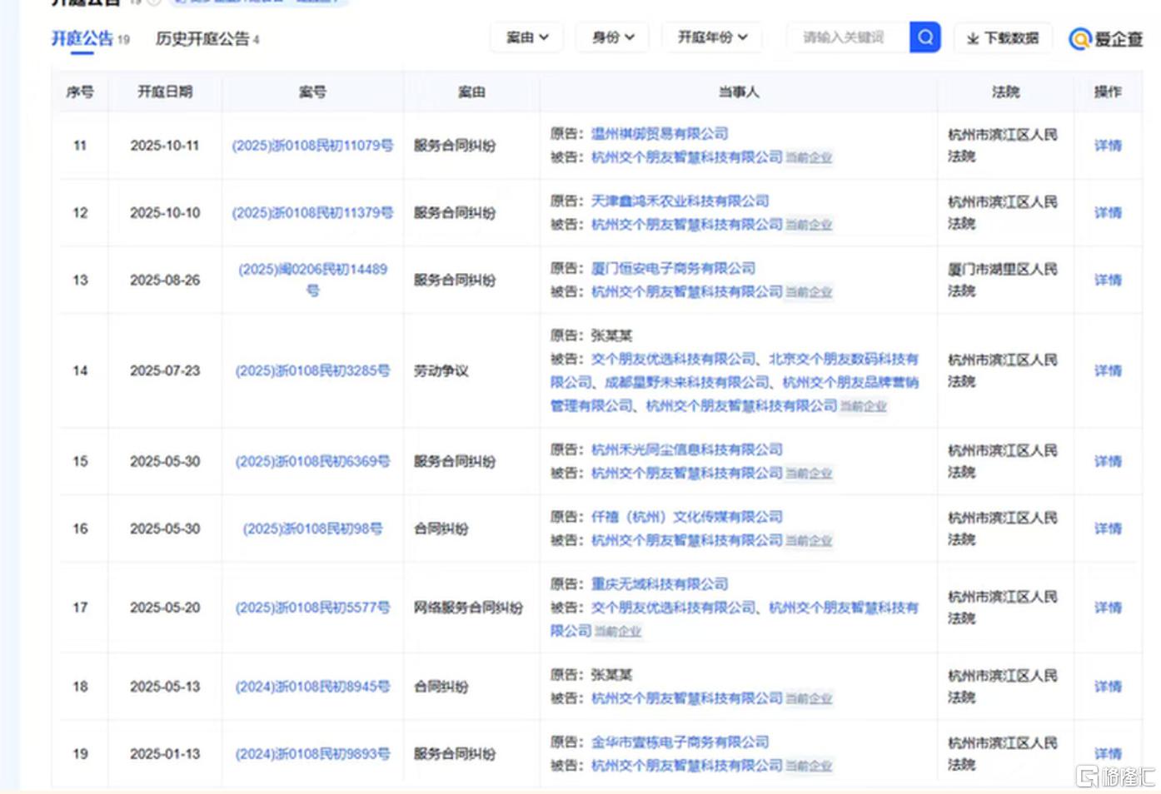This screenshot has height=794, width=1161.
Task: Click 详情 for the 劳动争议 case
Action: (1108, 371)
